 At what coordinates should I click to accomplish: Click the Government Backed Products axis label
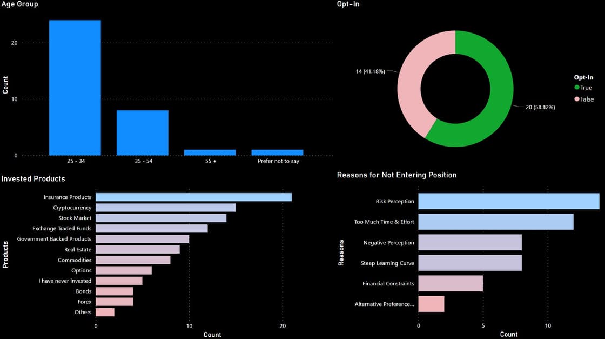click(x=54, y=239)
